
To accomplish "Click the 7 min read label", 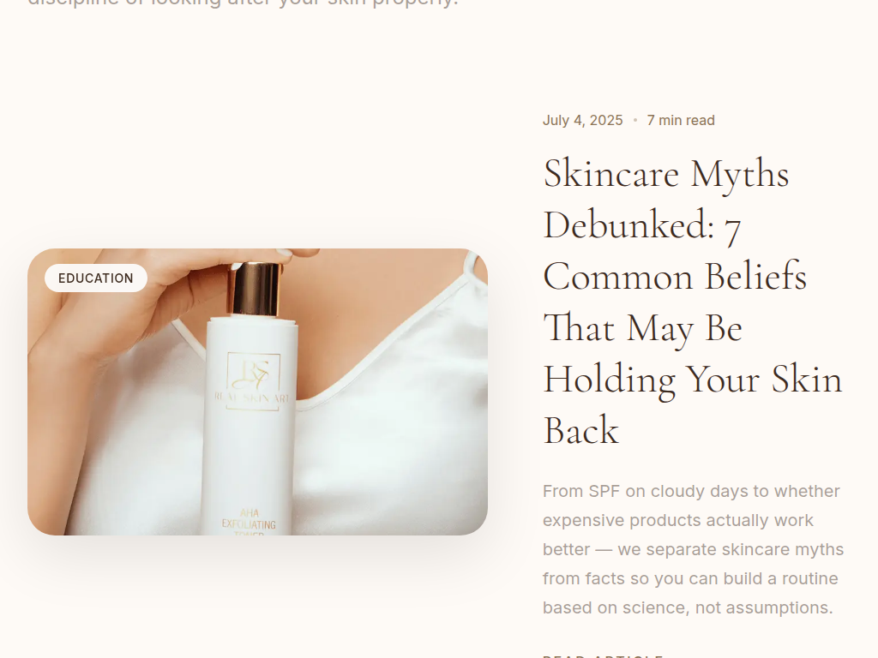I will click(680, 120).
